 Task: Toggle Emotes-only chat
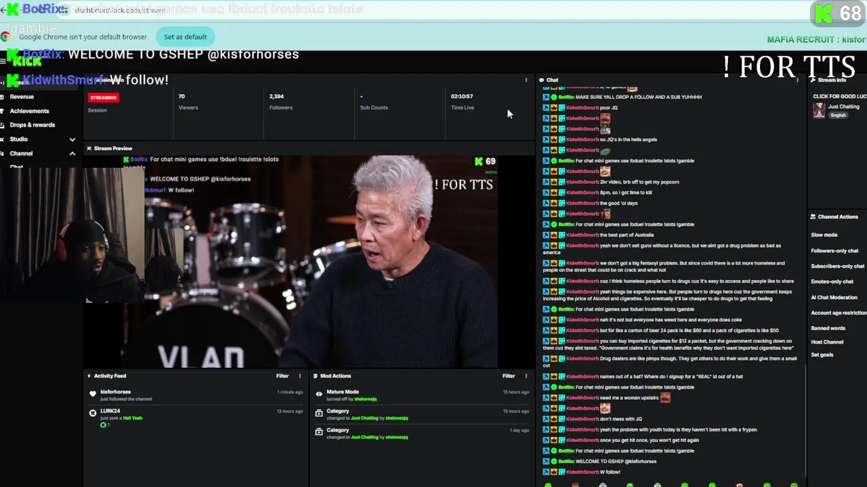tap(832, 282)
